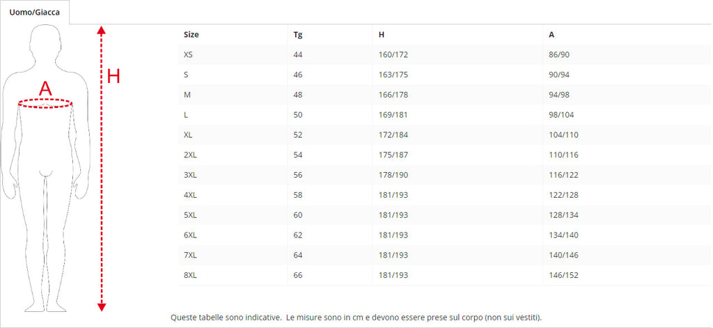Select the 8XL size cell
Viewport: 713px width, 328px height.
coord(191,276)
